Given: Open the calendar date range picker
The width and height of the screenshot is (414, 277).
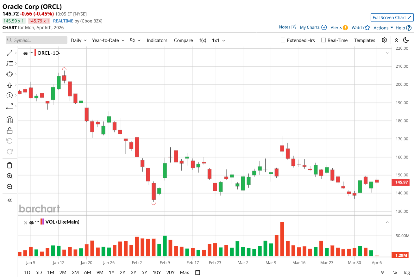Looking at the screenshot, I should tap(198, 272).
